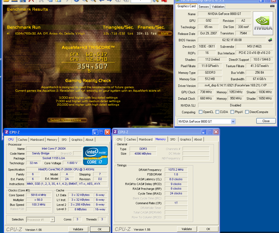Click the Intel Core i7 logo badge
Screen dimensions: 279x233
(x=95, y=156)
